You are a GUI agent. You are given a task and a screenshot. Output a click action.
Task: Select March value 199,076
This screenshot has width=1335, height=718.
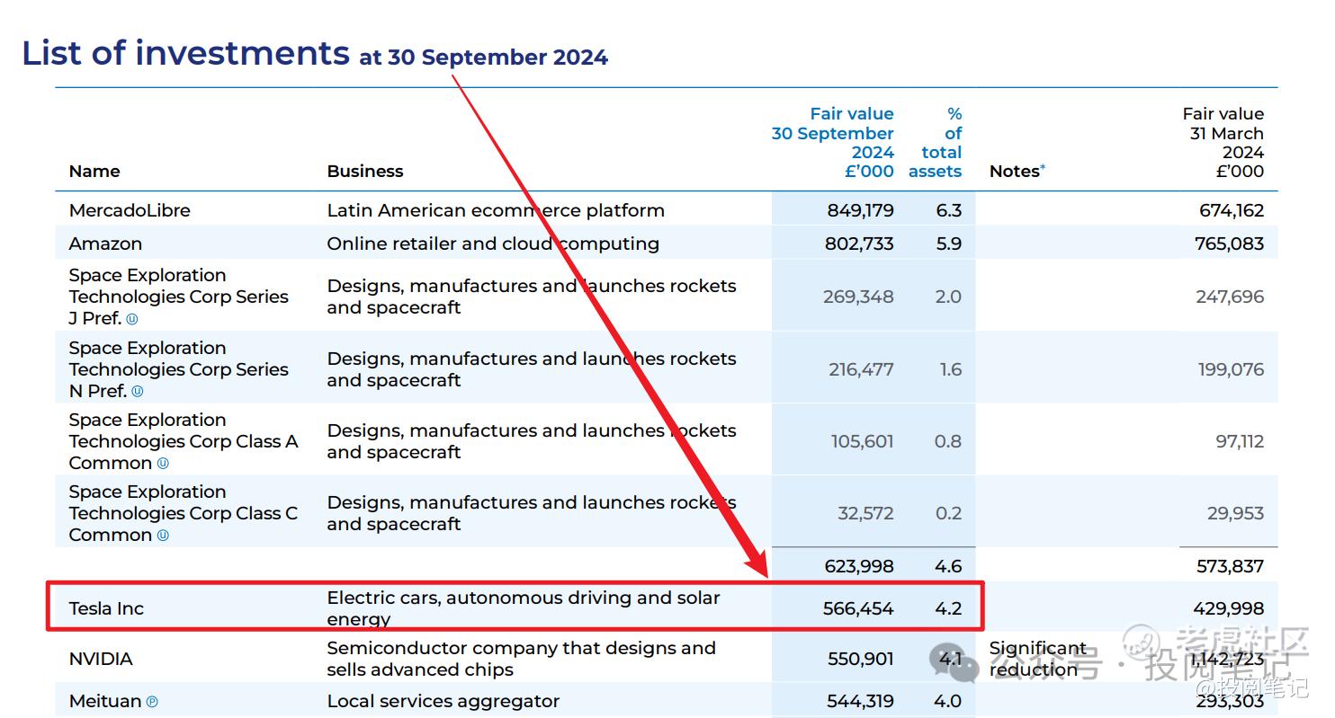[x=1231, y=369]
